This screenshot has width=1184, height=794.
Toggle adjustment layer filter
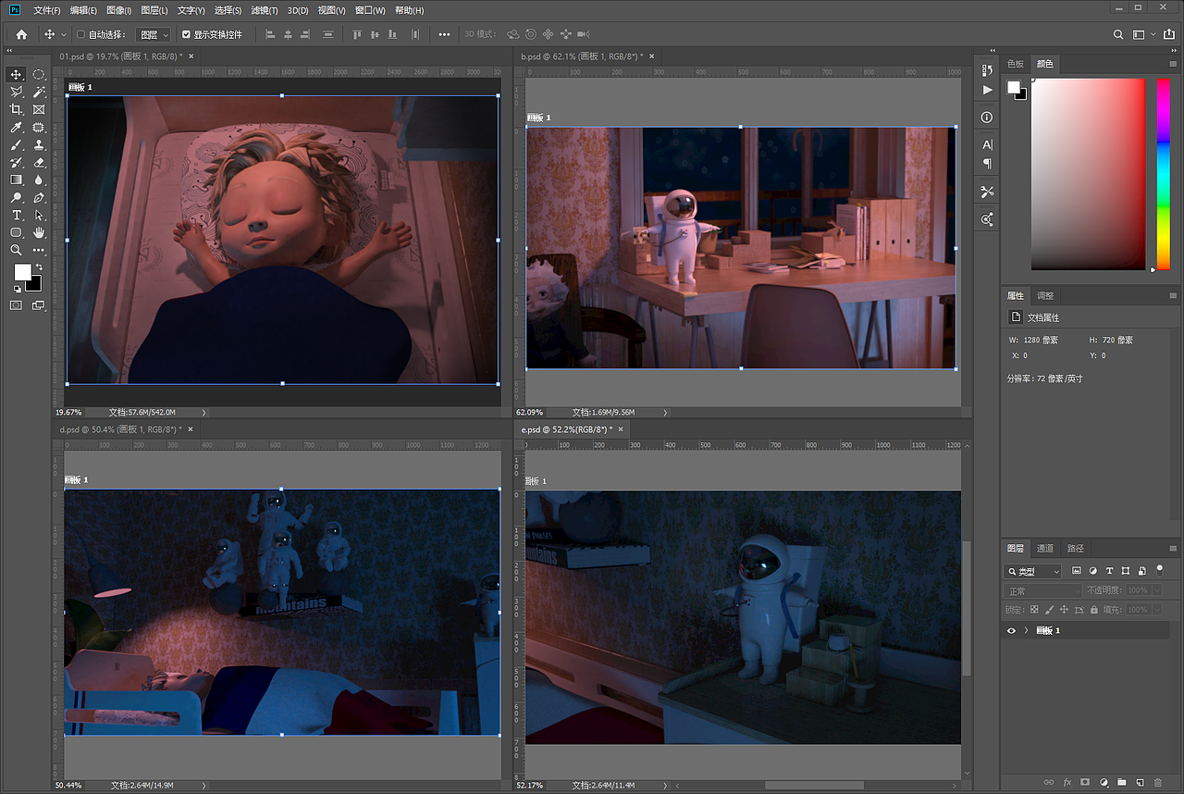1093,571
